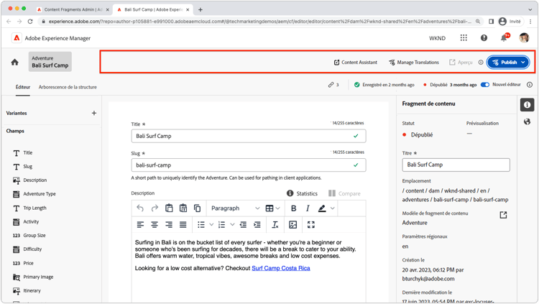
Task: Toggle bold formatting
Action: click(293, 208)
